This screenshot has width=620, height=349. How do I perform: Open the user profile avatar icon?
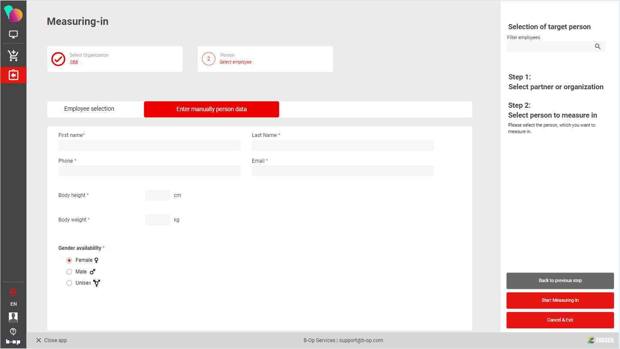point(13,317)
